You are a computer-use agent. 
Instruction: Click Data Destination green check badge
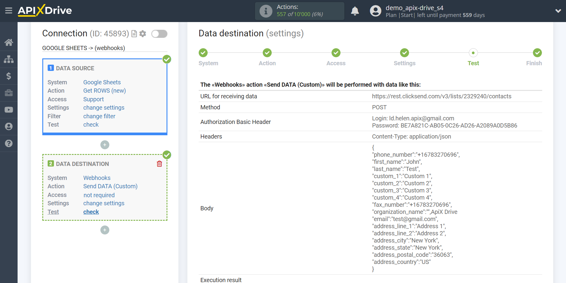pos(167,155)
